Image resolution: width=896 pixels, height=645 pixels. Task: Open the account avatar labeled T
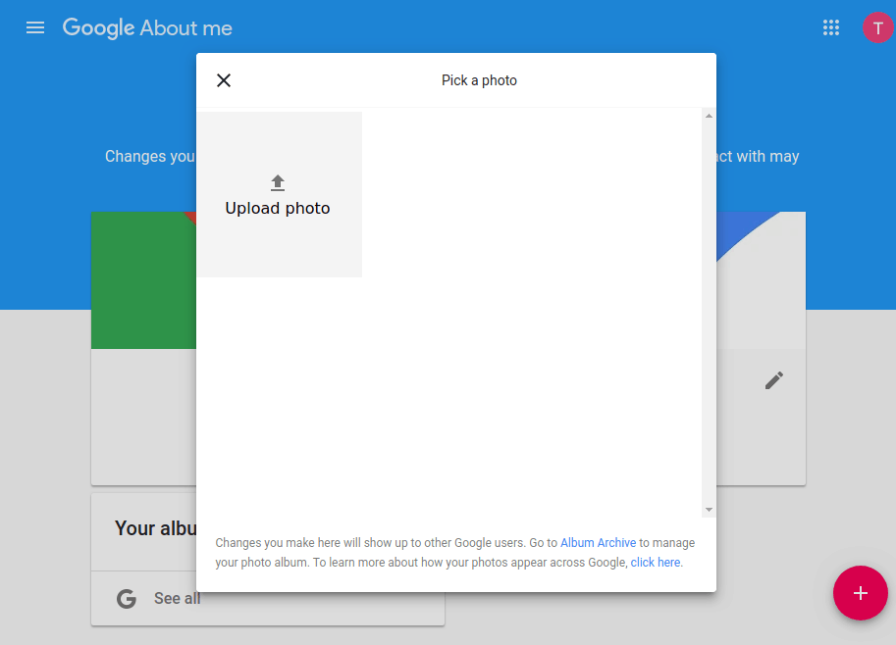878,27
